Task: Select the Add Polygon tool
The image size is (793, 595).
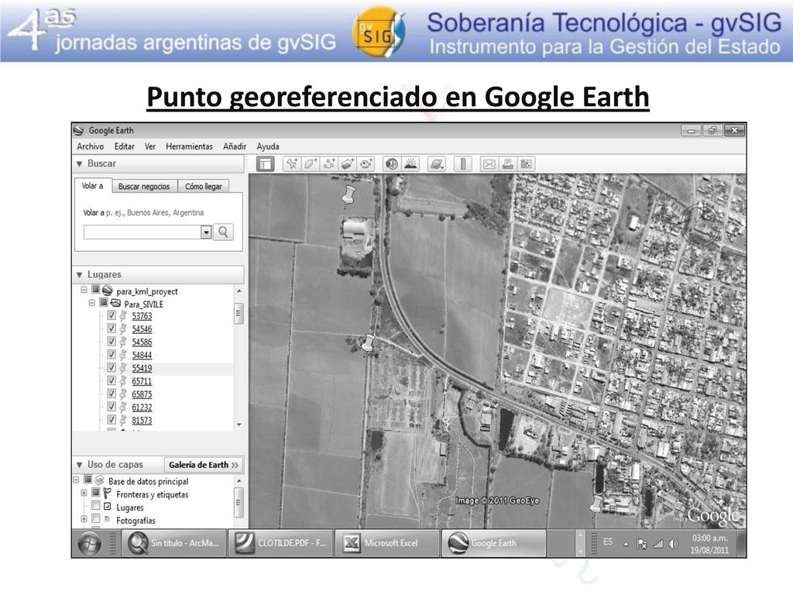Action: pyautogui.click(x=310, y=164)
